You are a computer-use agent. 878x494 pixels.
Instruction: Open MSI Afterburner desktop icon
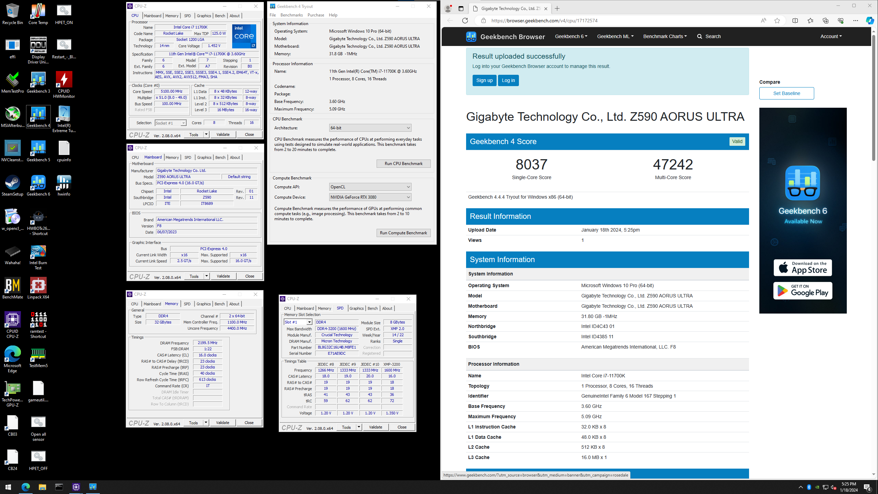click(x=13, y=117)
